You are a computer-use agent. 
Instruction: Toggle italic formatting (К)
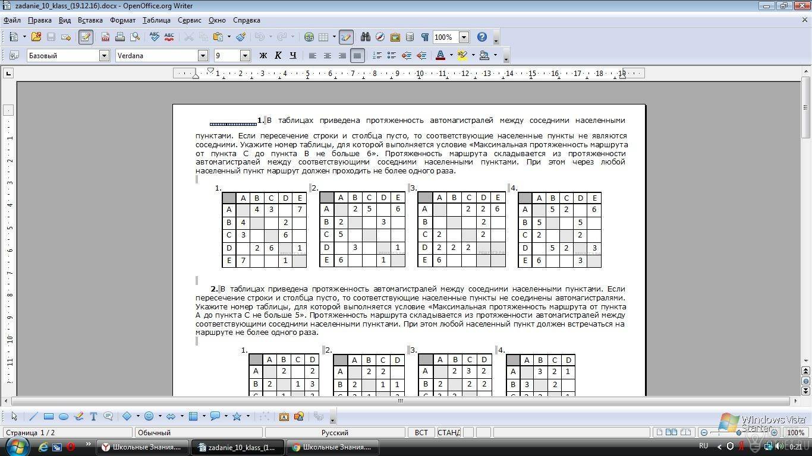coord(278,55)
